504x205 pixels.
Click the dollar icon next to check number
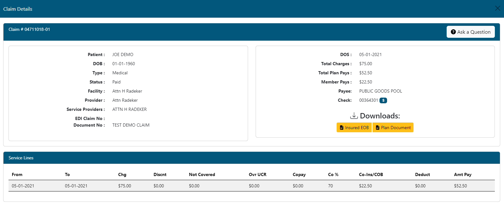tap(383, 100)
